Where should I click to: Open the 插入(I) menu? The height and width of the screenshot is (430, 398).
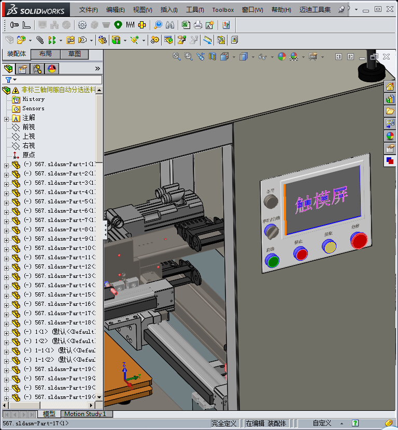[x=169, y=9]
